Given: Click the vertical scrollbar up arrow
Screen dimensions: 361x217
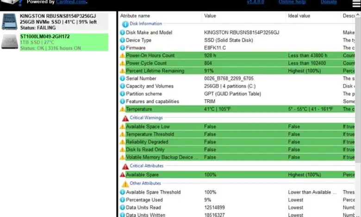Looking at the screenshot, I should click(x=358, y=15).
